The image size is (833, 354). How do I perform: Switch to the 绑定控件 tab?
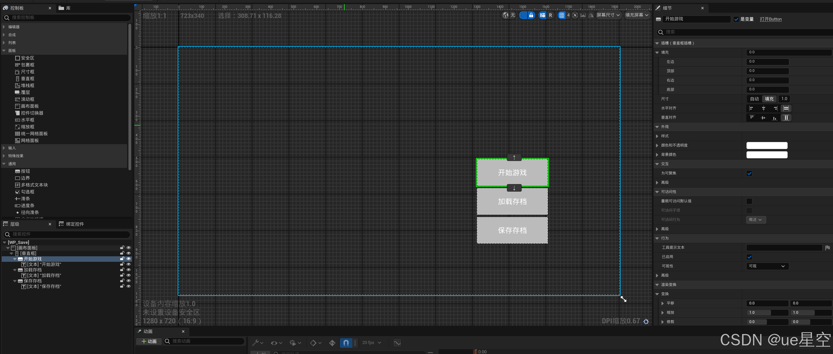tap(71, 224)
